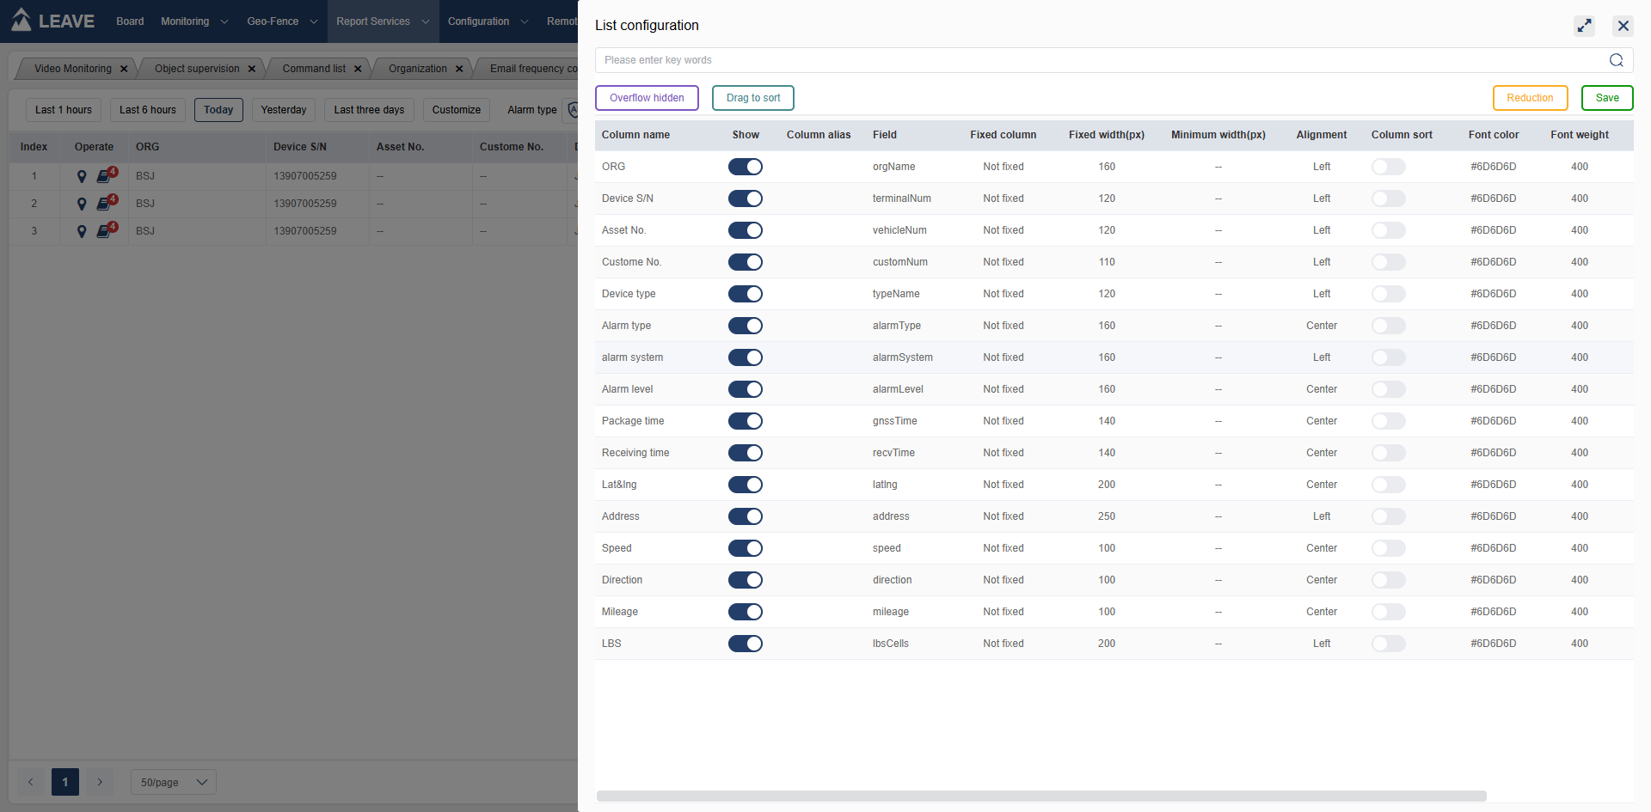Toggle Column sort for Speed row
Image resolution: width=1651 pixels, height=812 pixels.
pos(1388,548)
